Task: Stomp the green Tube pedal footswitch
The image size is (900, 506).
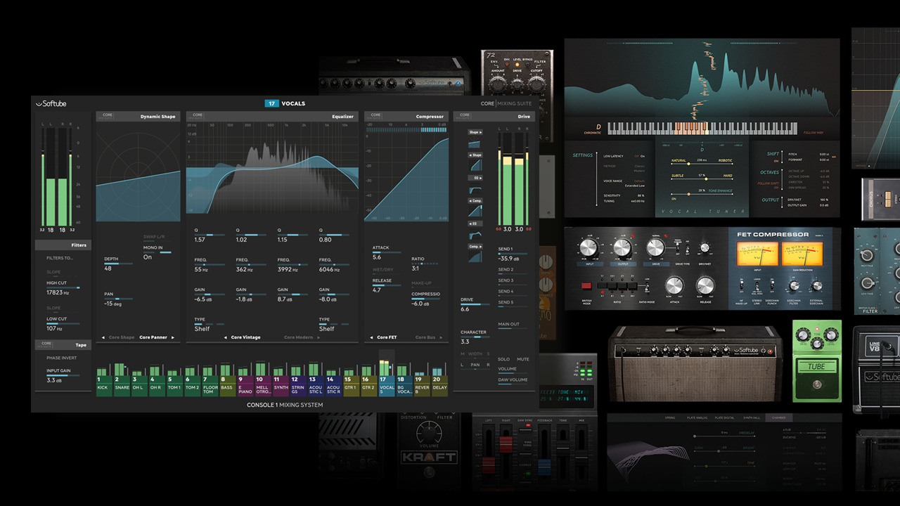Action: (816, 384)
